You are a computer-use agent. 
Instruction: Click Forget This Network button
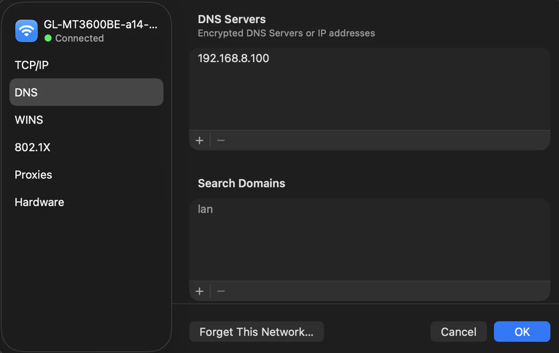(256, 332)
